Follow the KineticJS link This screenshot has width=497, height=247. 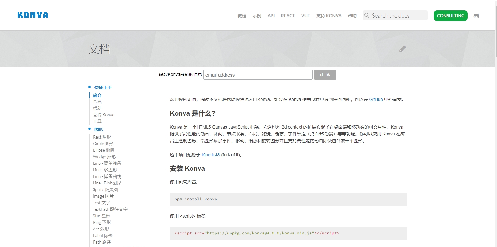coord(211,155)
